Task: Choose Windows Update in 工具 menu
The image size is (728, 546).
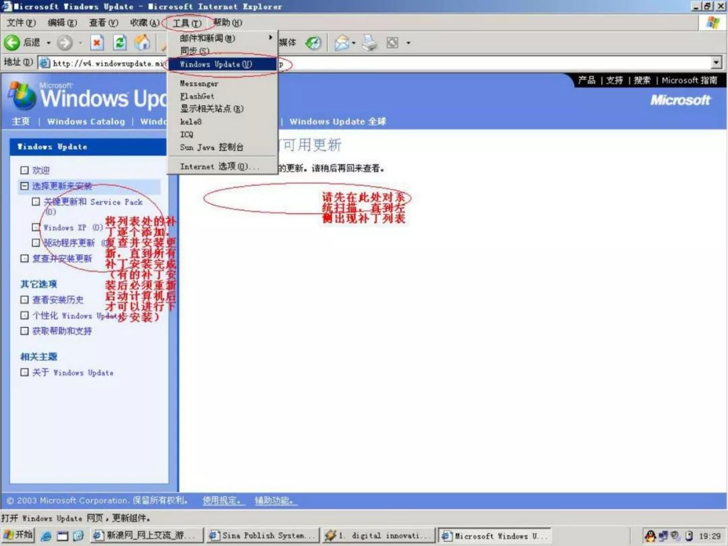Action: (x=222, y=64)
